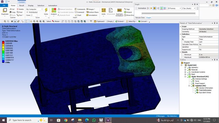The image size is (219, 123).
Task: Open Find in the ribbon
Action: click(x=20, y=12)
